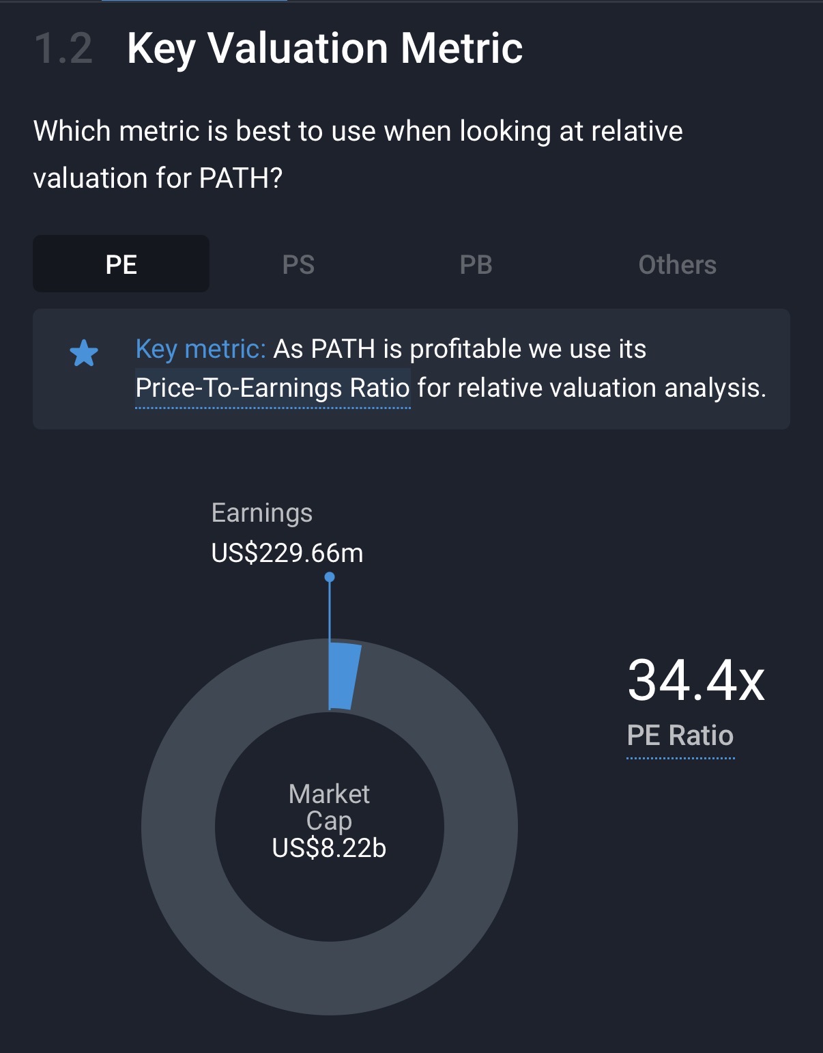This screenshot has width=823, height=1053.
Task: Click the Earnings marker dot above chart
Action: 330,577
